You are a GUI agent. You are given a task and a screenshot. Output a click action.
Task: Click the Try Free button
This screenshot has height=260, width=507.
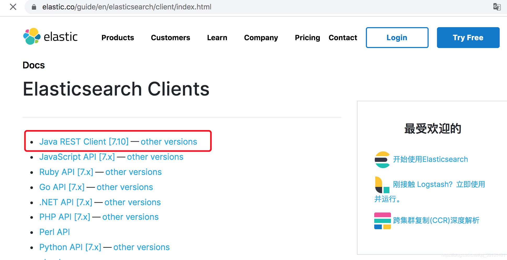click(x=468, y=38)
